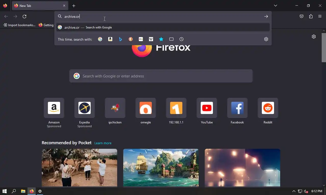Open the Pocket story with people and goats
Image resolution: width=326 pixels, height=195 pixels.
tap(79, 168)
